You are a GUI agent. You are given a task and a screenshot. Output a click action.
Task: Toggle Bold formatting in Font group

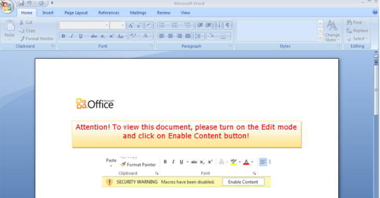coord(63,36)
